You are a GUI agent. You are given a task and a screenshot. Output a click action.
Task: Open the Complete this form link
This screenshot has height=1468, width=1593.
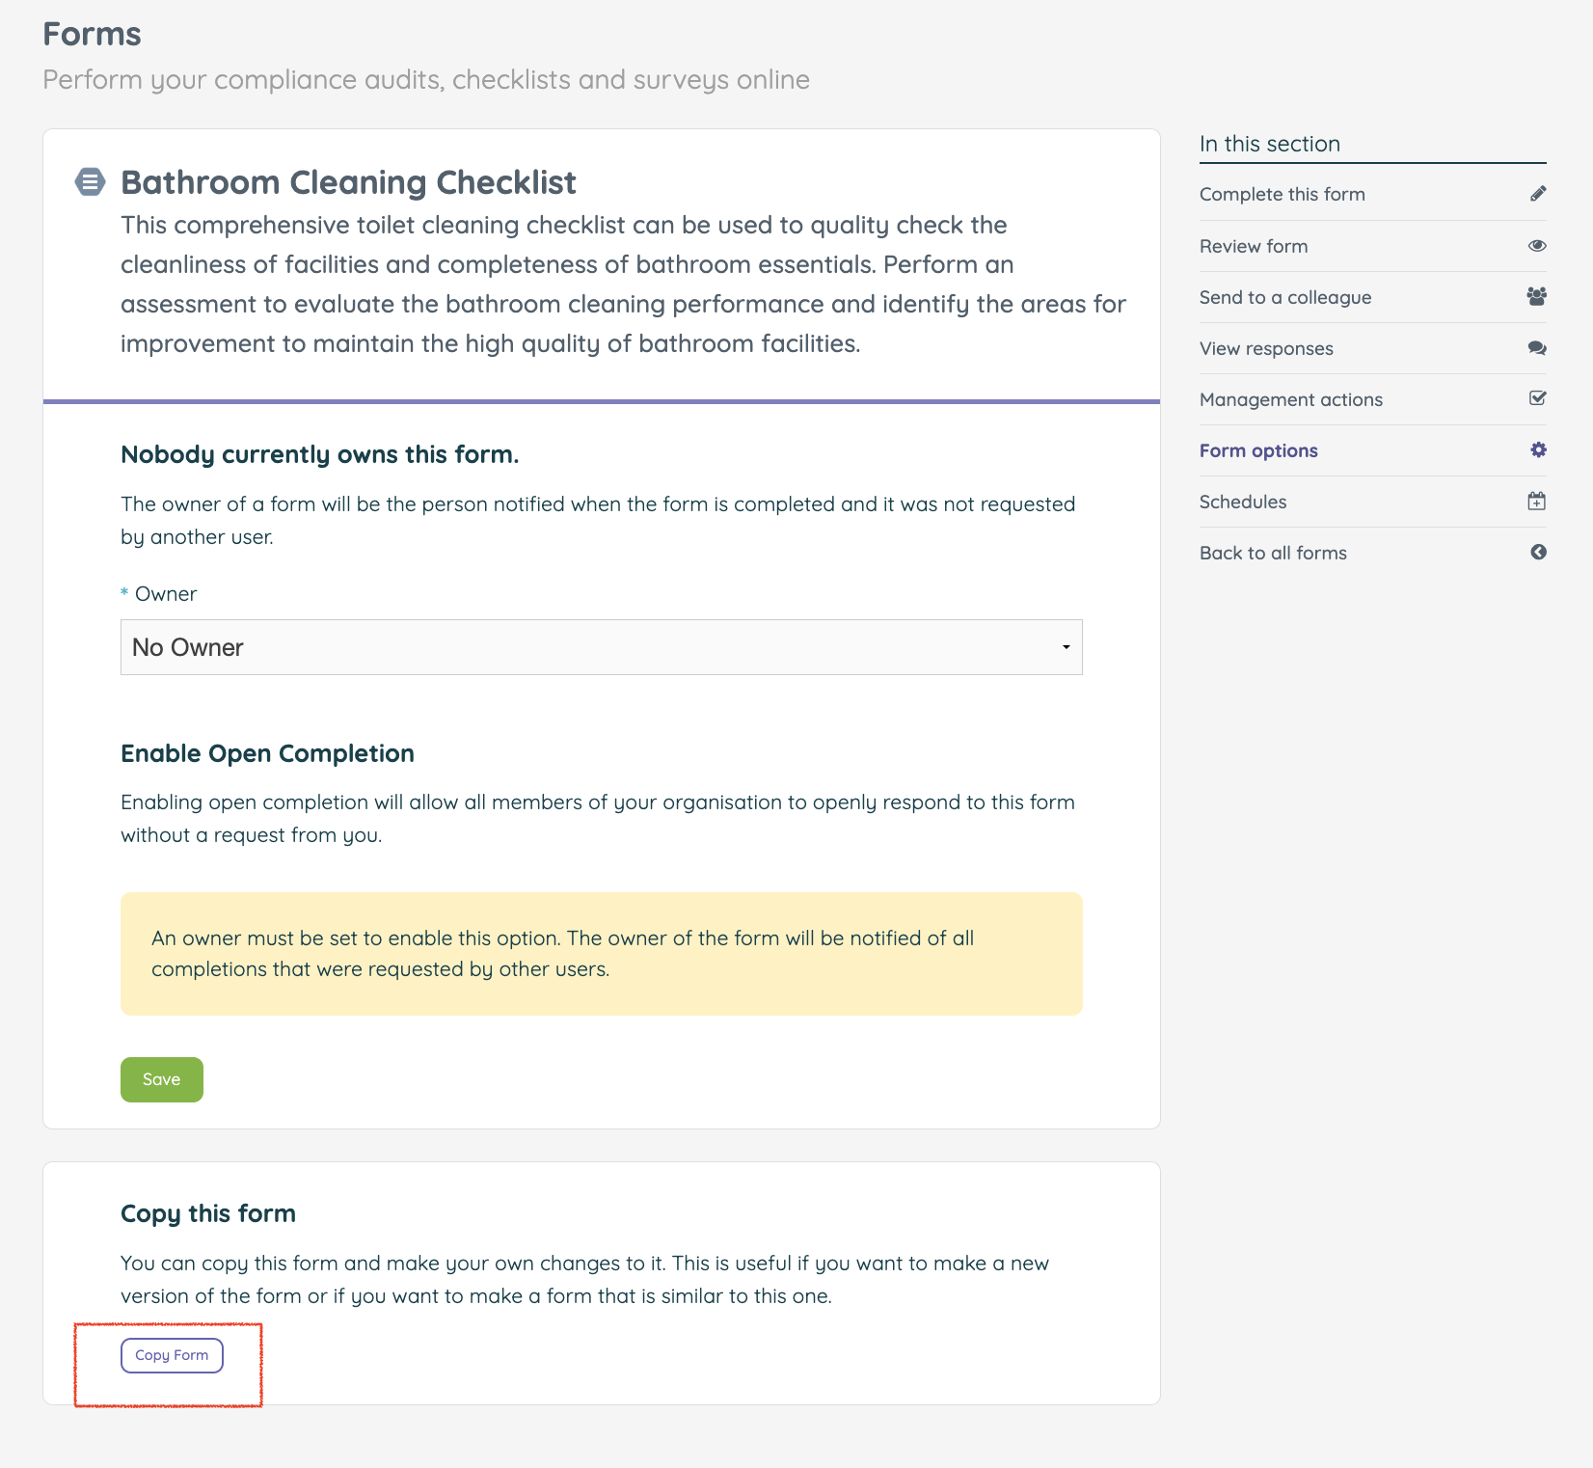(1282, 194)
